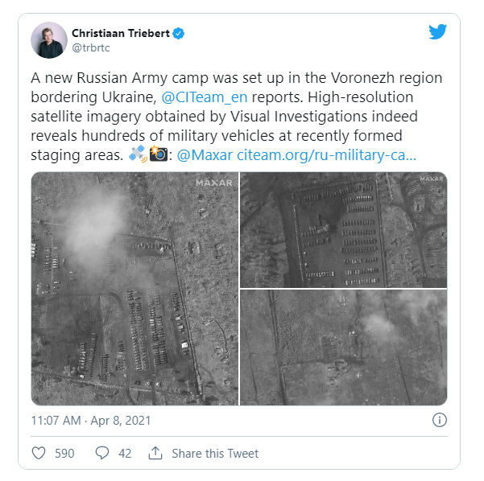Open the @CITeam_en mention link
Image resolution: width=484 pixels, height=481 pixels.
click(205, 97)
